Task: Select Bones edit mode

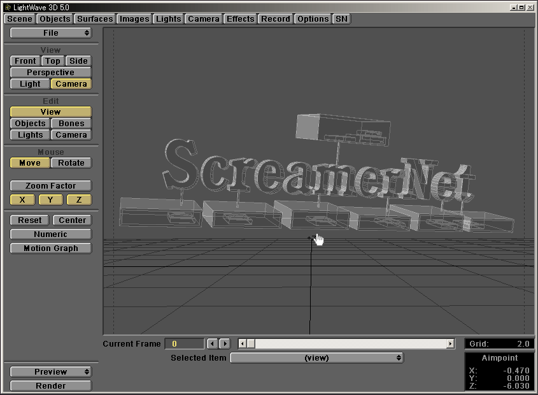Action: [71, 124]
